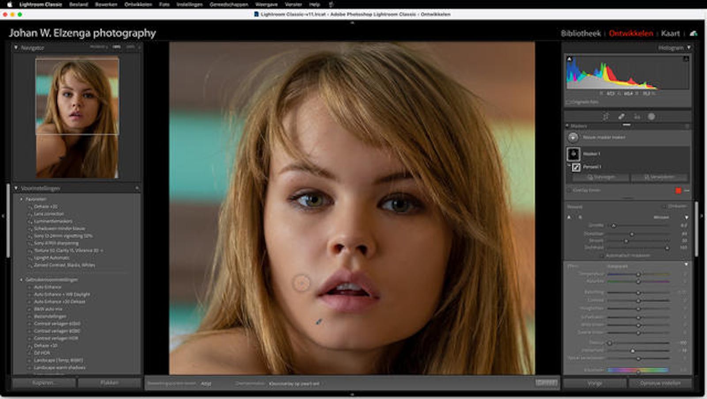The image size is (707, 399).
Task: Select the crop tool icon
Action: 605,117
